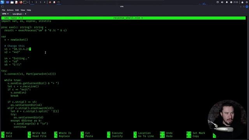Close the VPN tab
The width and height of the screenshot is (249, 140).
[8, 14]
